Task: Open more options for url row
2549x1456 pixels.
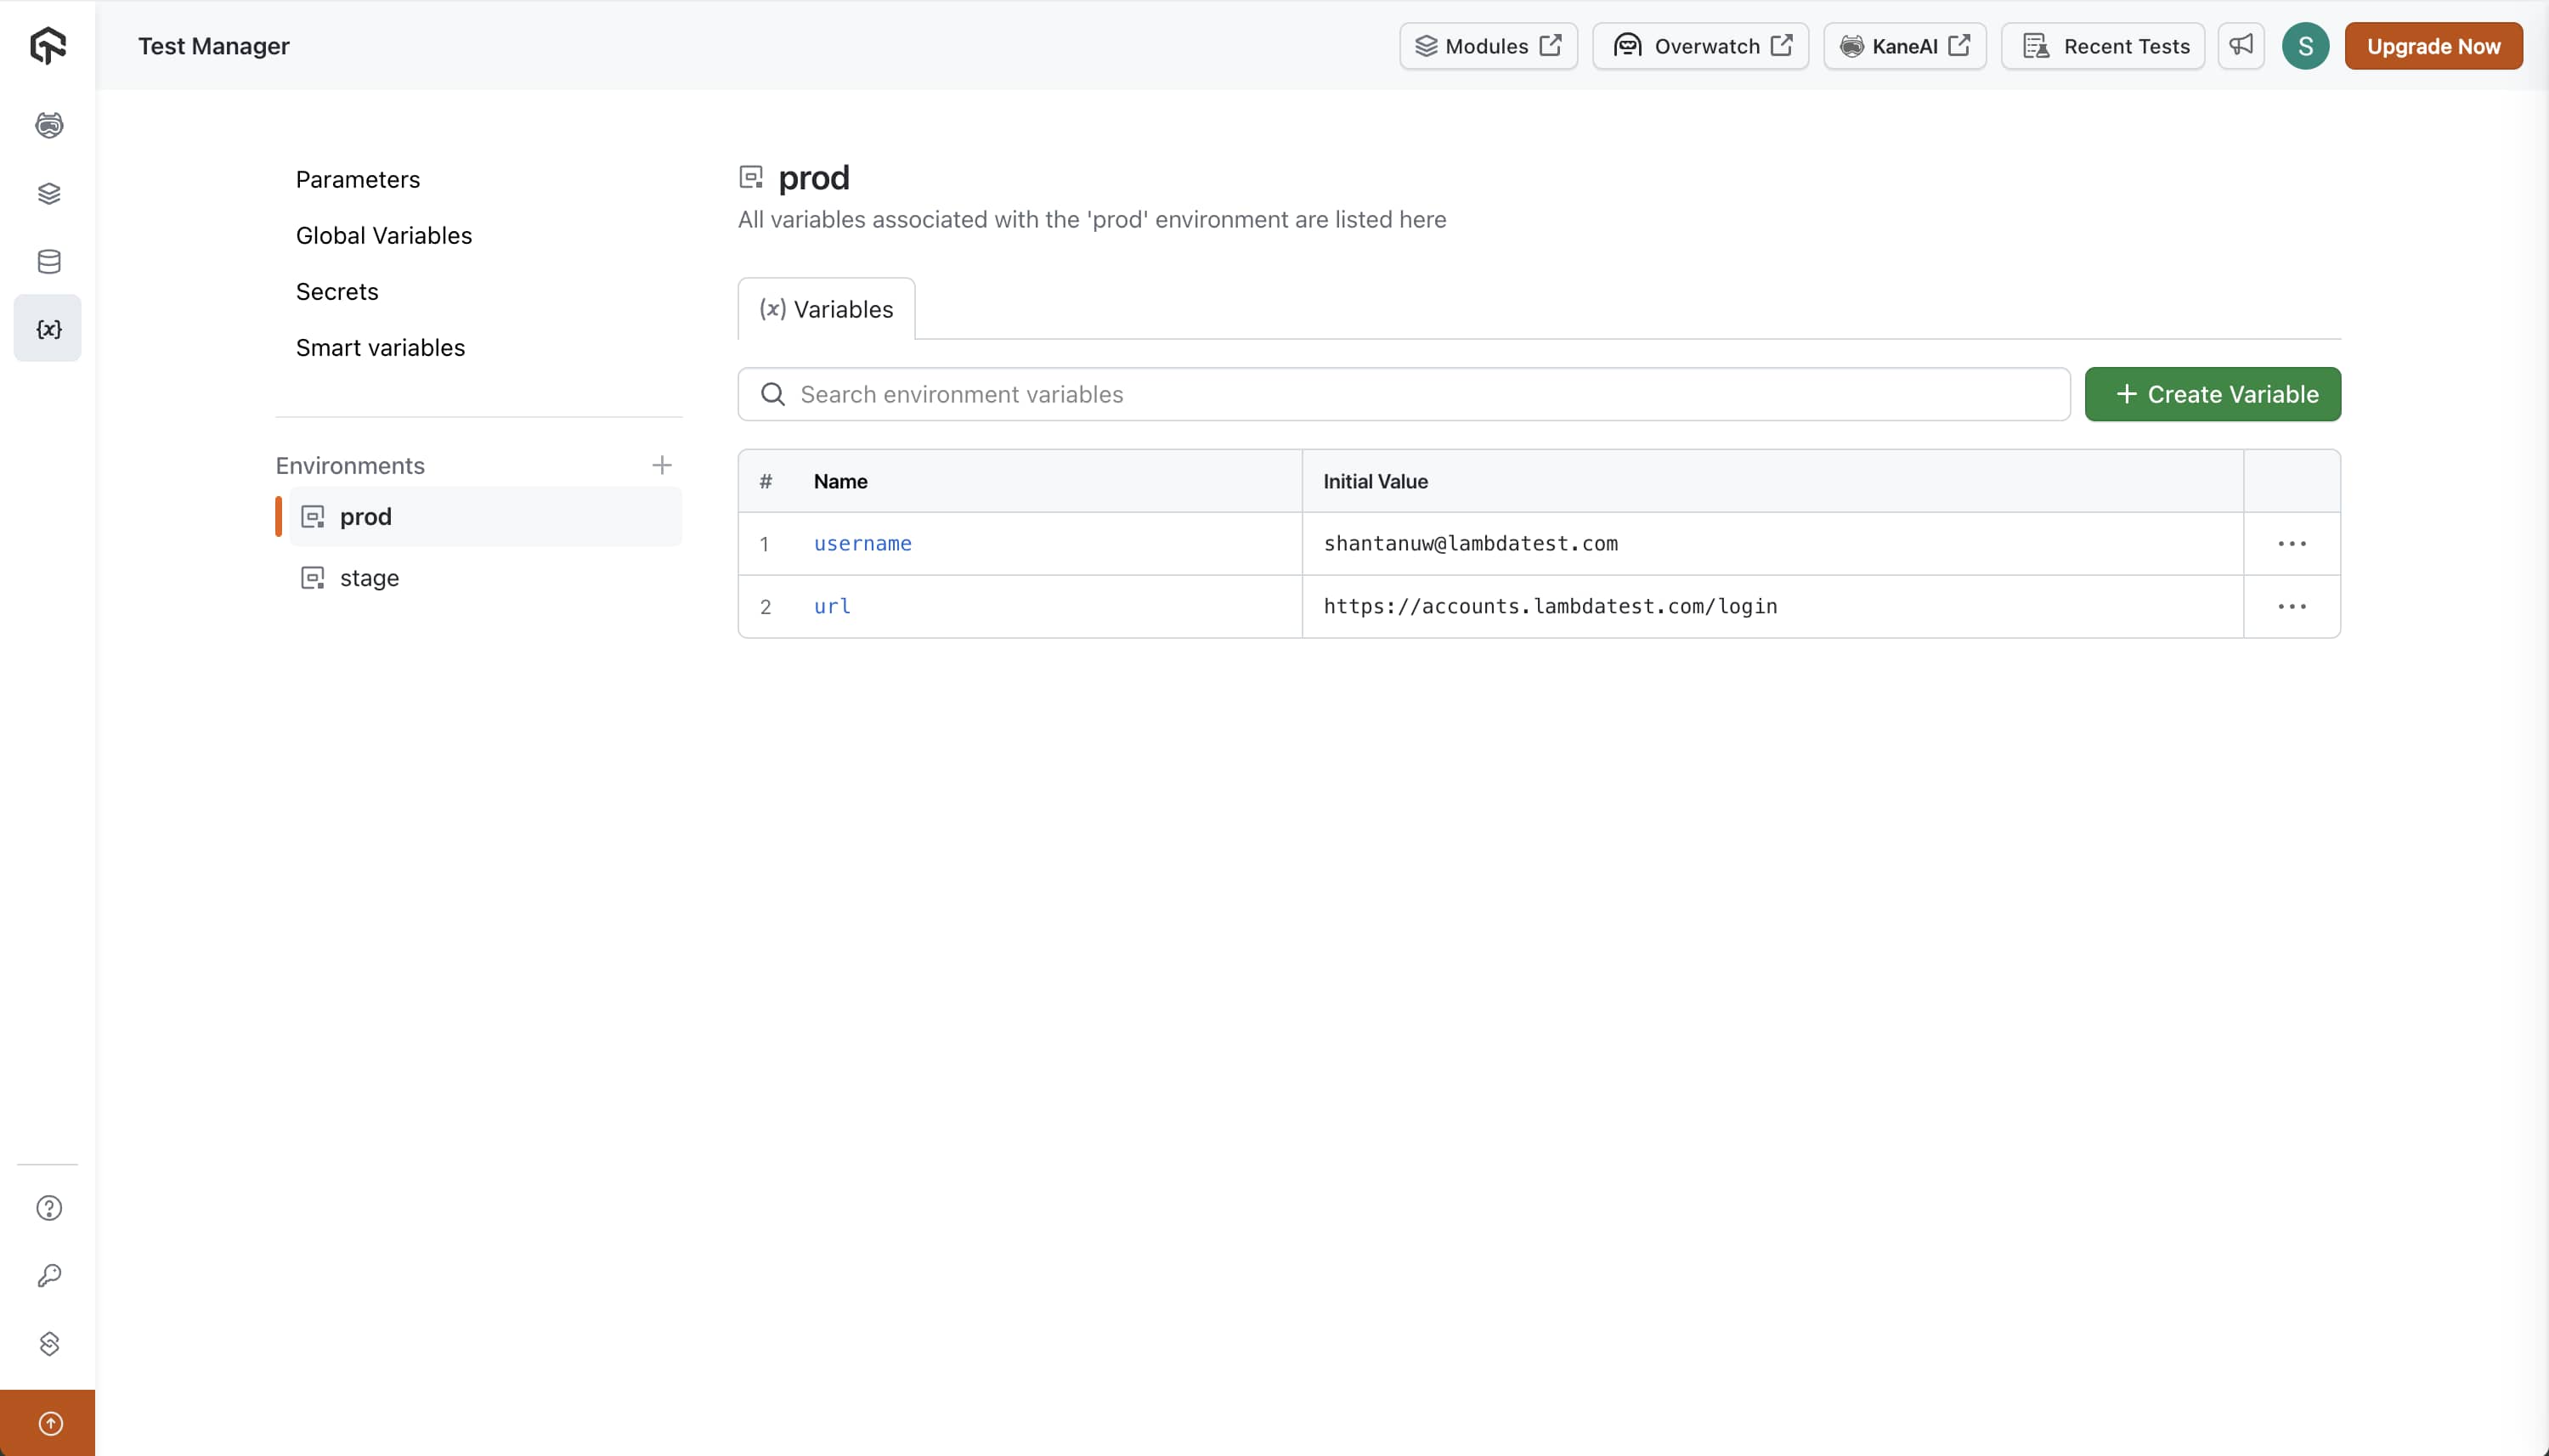Action: [2292, 607]
